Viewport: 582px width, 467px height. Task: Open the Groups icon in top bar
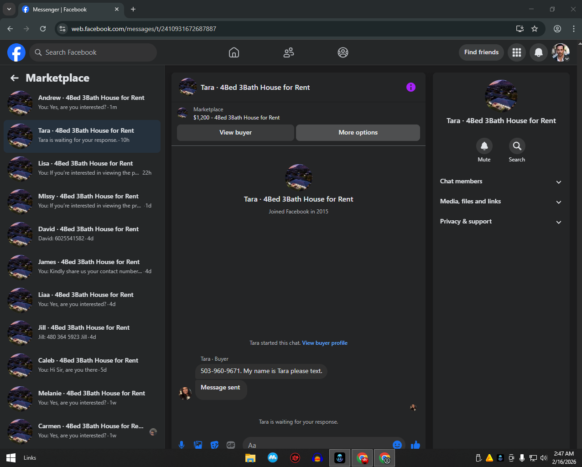[x=343, y=52]
